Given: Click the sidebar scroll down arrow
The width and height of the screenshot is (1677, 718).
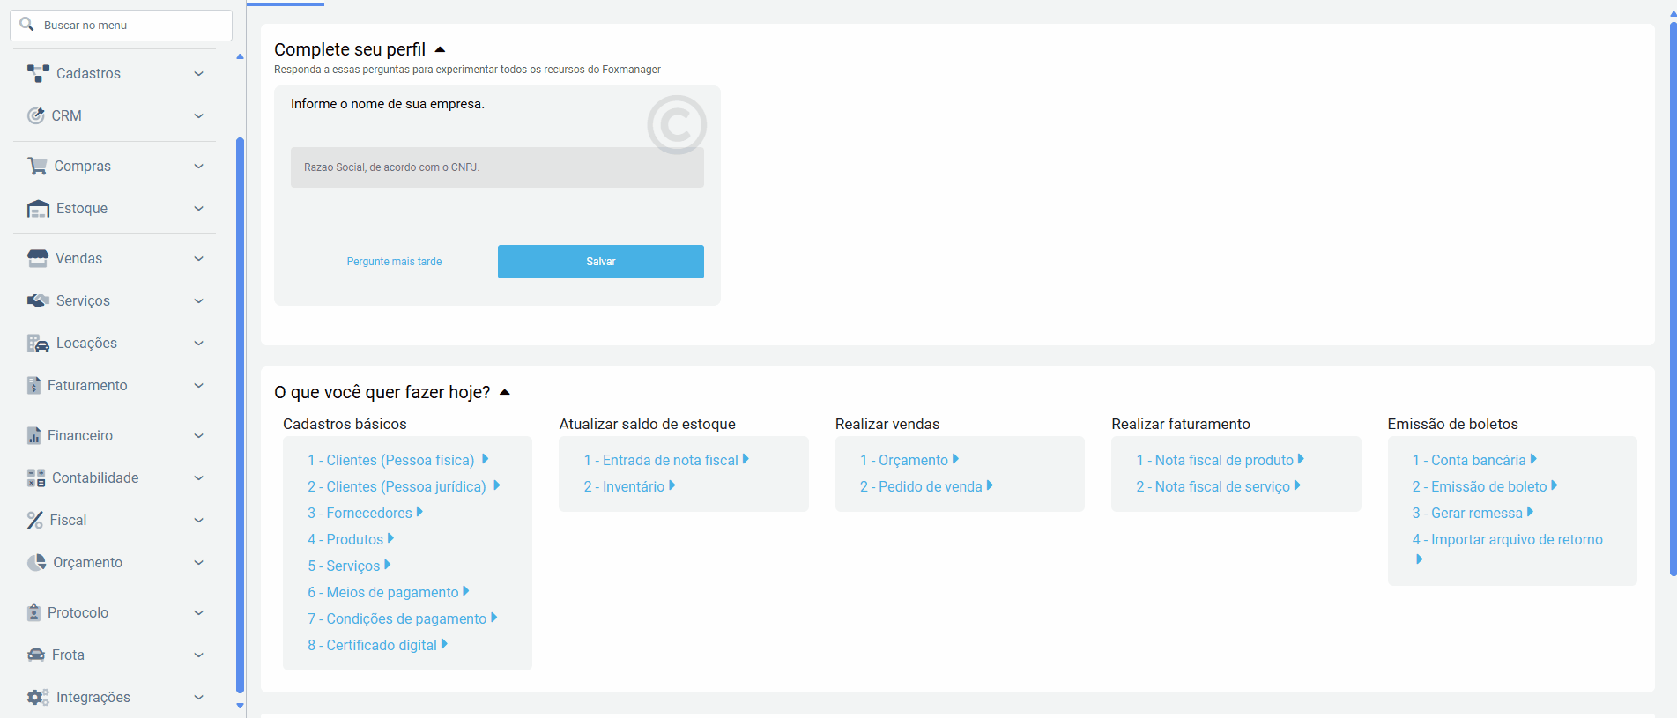Looking at the screenshot, I should tap(240, 706).
